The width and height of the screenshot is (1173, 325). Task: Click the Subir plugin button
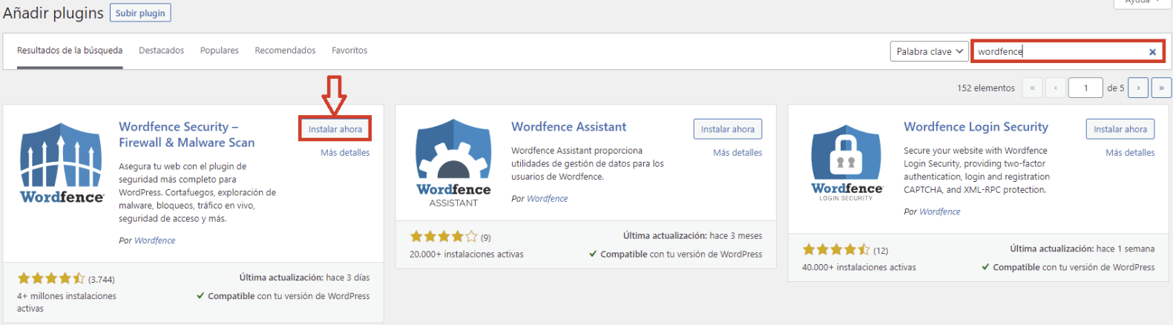[x=140, y=13]
